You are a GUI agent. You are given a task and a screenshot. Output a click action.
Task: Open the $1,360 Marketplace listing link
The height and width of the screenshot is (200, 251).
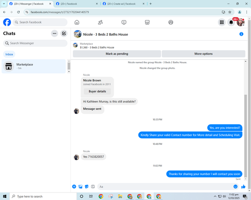97,48
